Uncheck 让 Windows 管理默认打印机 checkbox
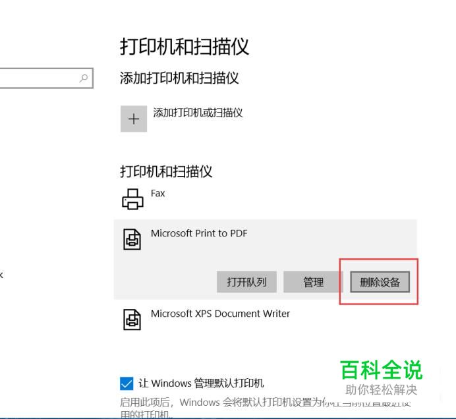 click(127, 383)
